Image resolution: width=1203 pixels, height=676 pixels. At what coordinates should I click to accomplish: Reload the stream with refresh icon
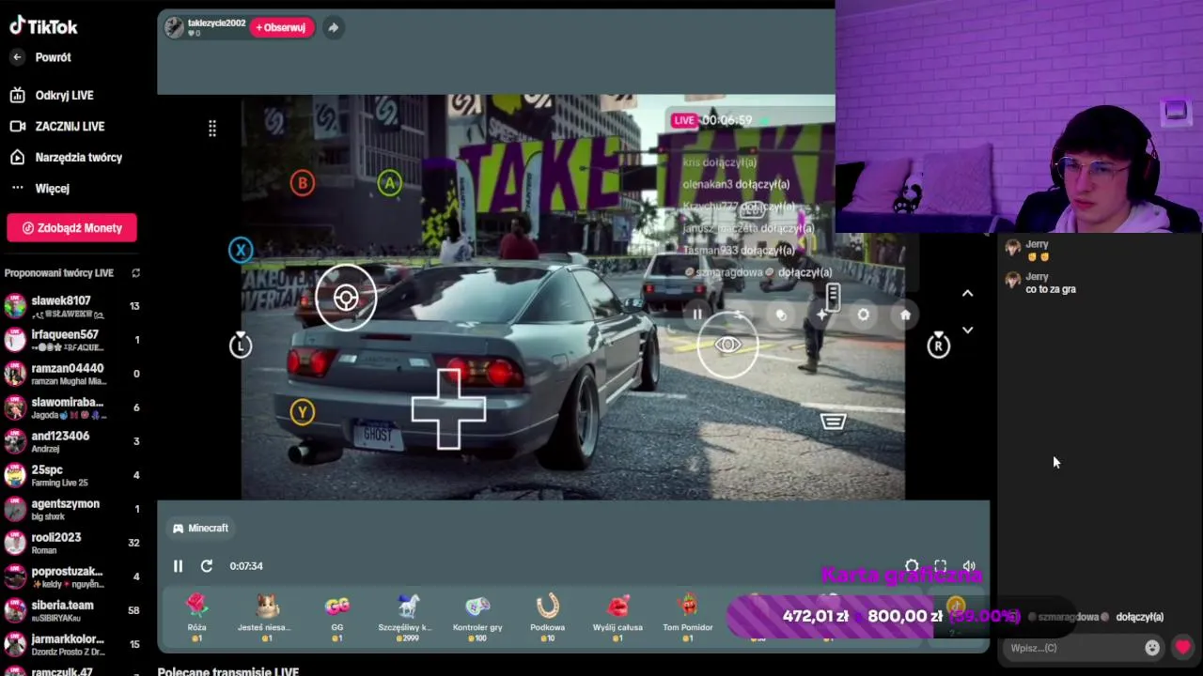(207, 566)
